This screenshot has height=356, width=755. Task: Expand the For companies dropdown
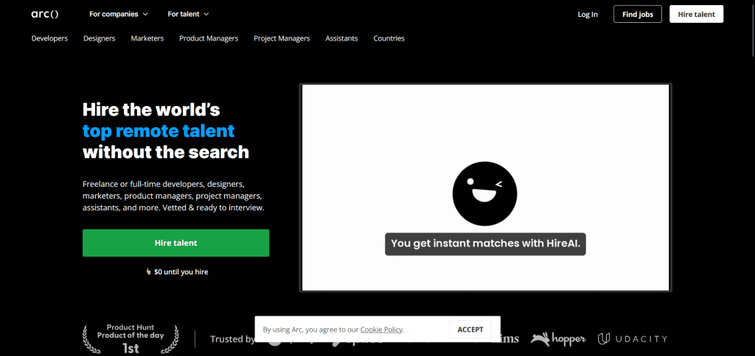(x=118, y=14)
